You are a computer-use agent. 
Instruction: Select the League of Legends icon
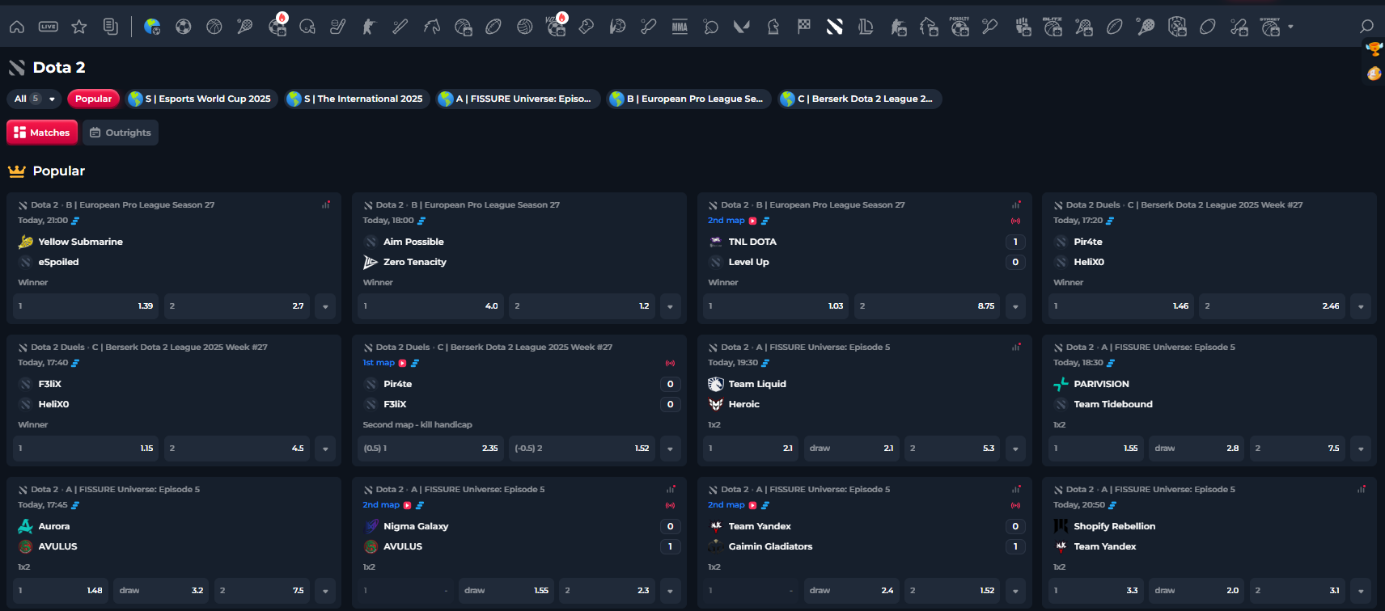click(x=866, y=27)
